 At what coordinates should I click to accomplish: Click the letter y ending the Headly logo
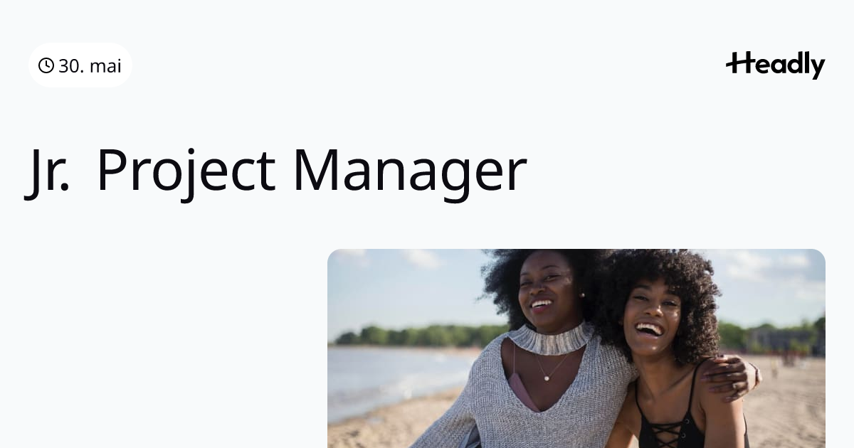(x=818, y=68)
